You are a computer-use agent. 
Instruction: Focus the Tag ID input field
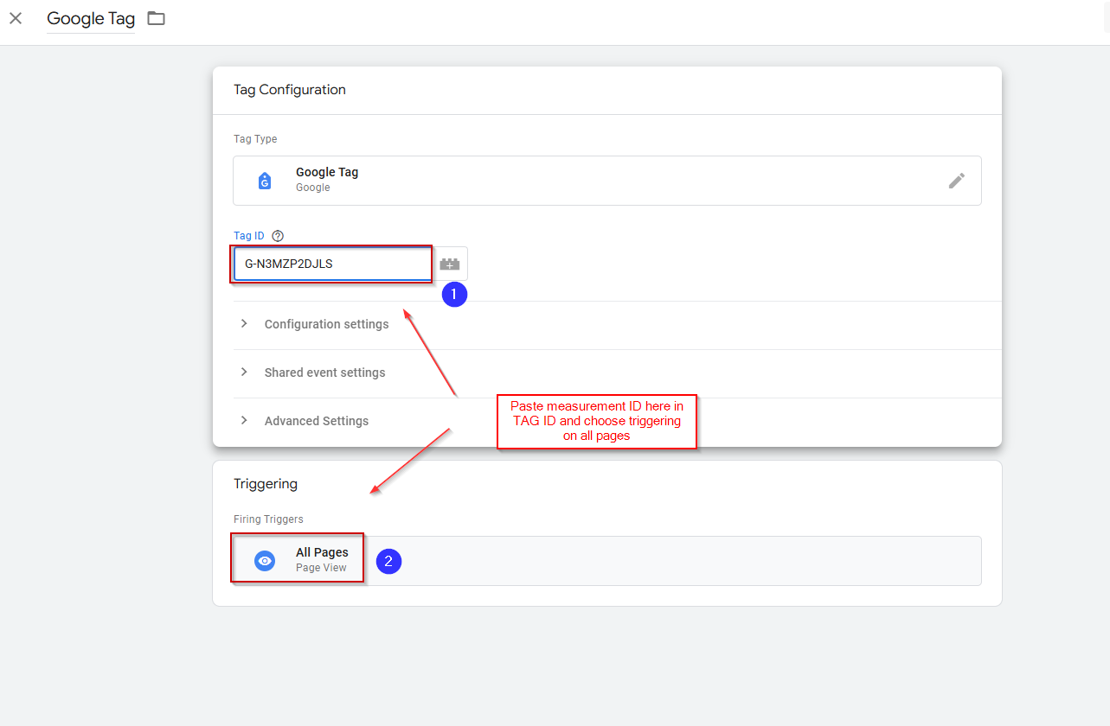click(x=332, y=264)
